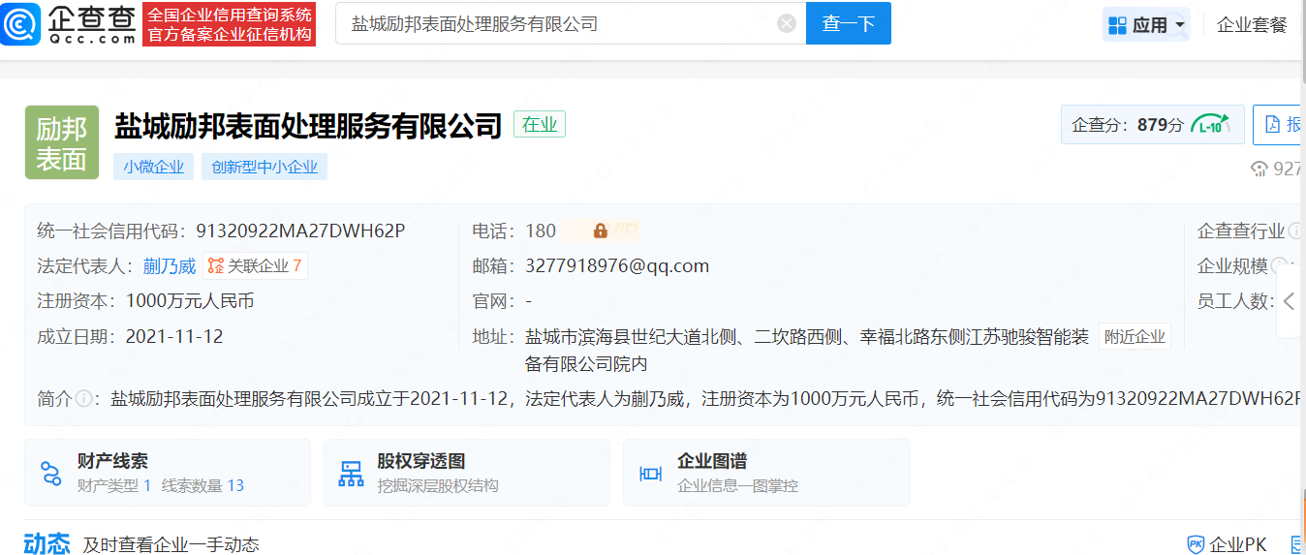
Task: Click the founding date 2021-11-12
Action: (174, 337)
